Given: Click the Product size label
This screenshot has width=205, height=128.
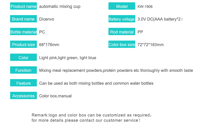Looking at the screenshot, I should (23, 44).
